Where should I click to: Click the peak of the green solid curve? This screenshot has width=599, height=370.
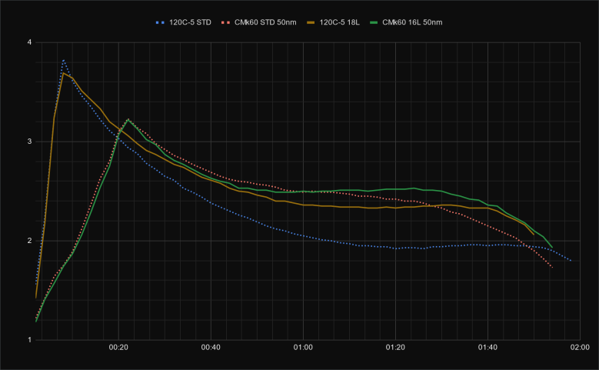pyautogui.click(x=128, y=119)
